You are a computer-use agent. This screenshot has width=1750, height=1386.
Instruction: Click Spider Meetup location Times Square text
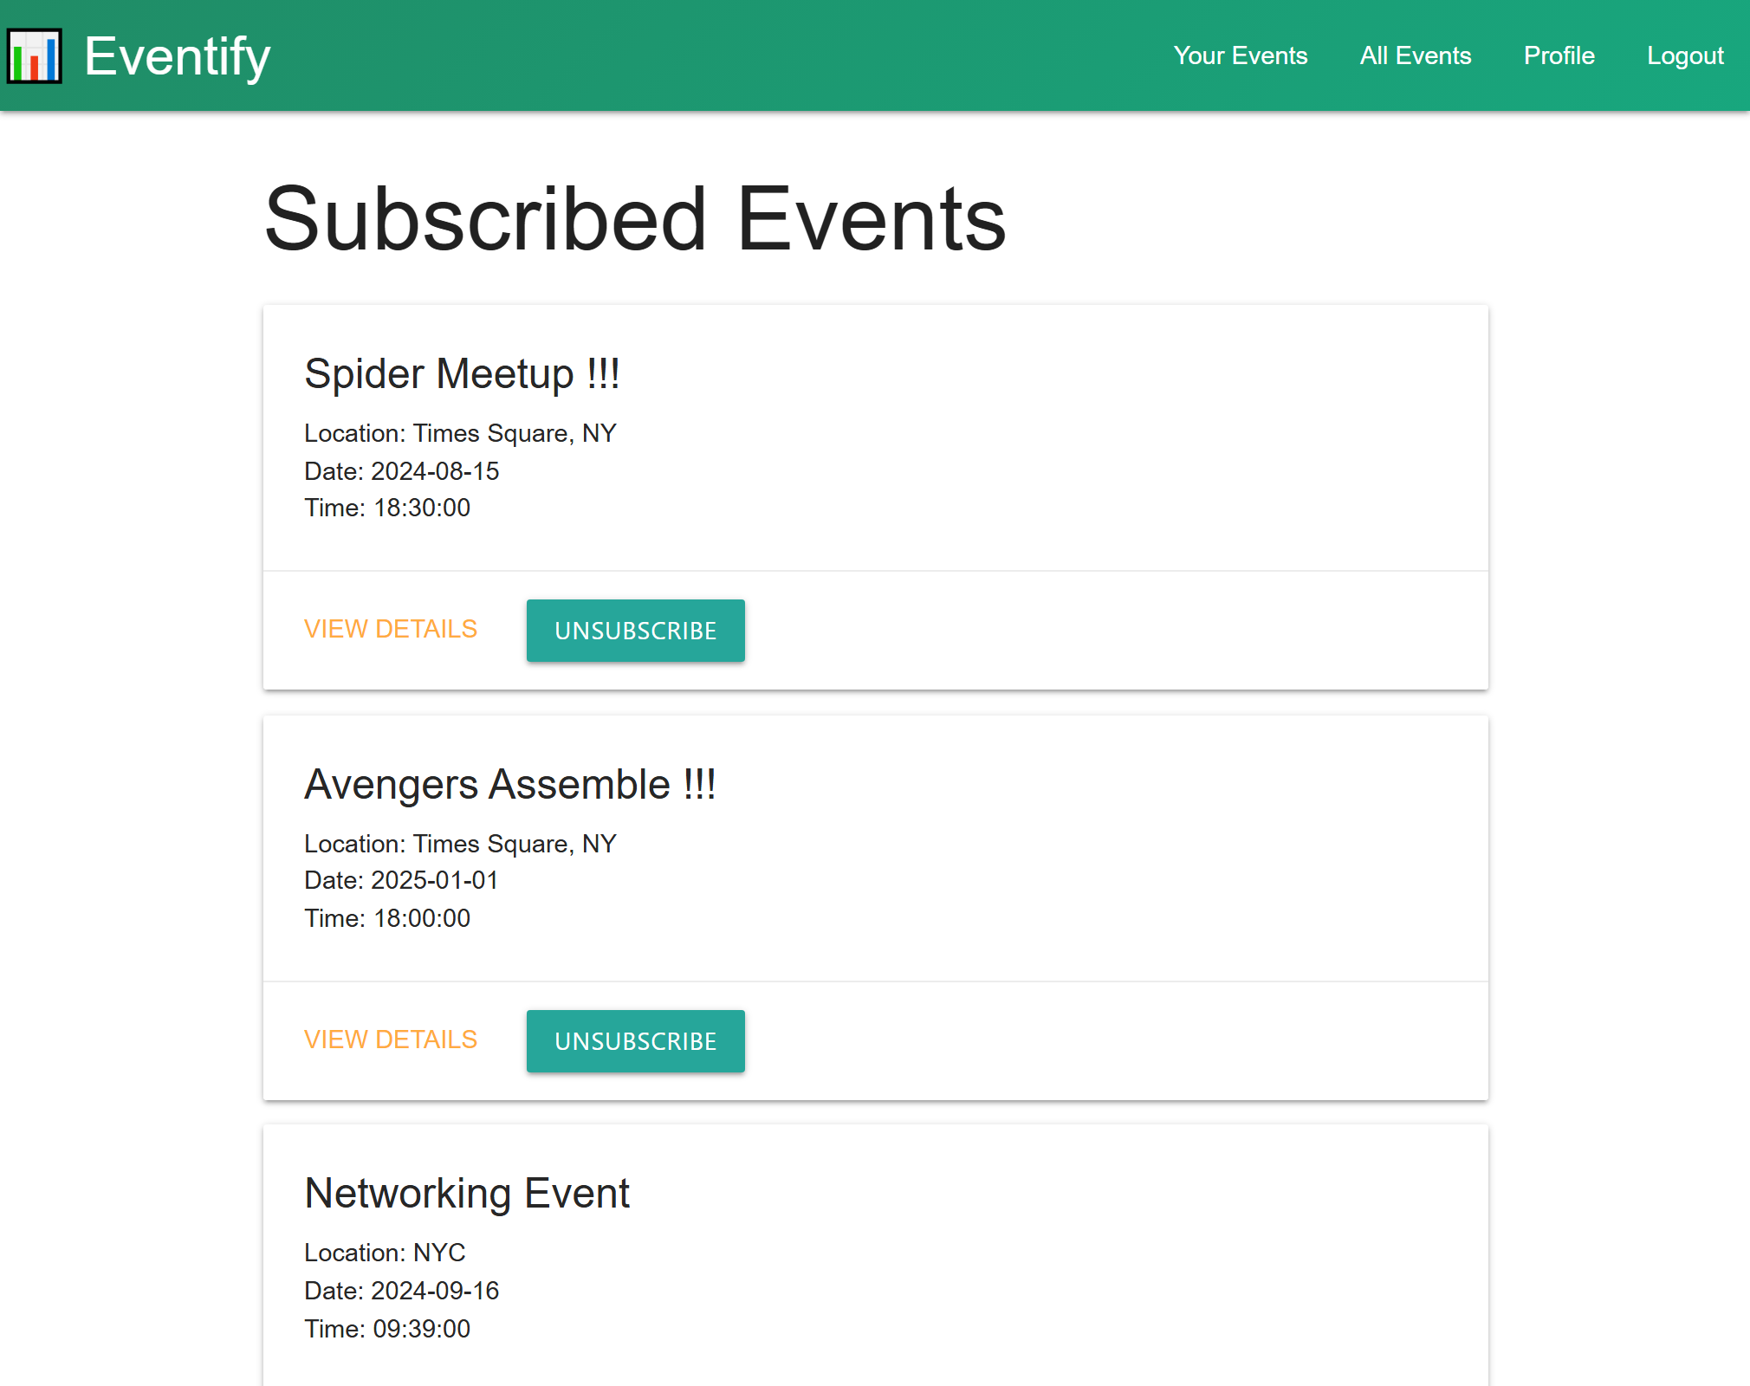coord(460,433)
